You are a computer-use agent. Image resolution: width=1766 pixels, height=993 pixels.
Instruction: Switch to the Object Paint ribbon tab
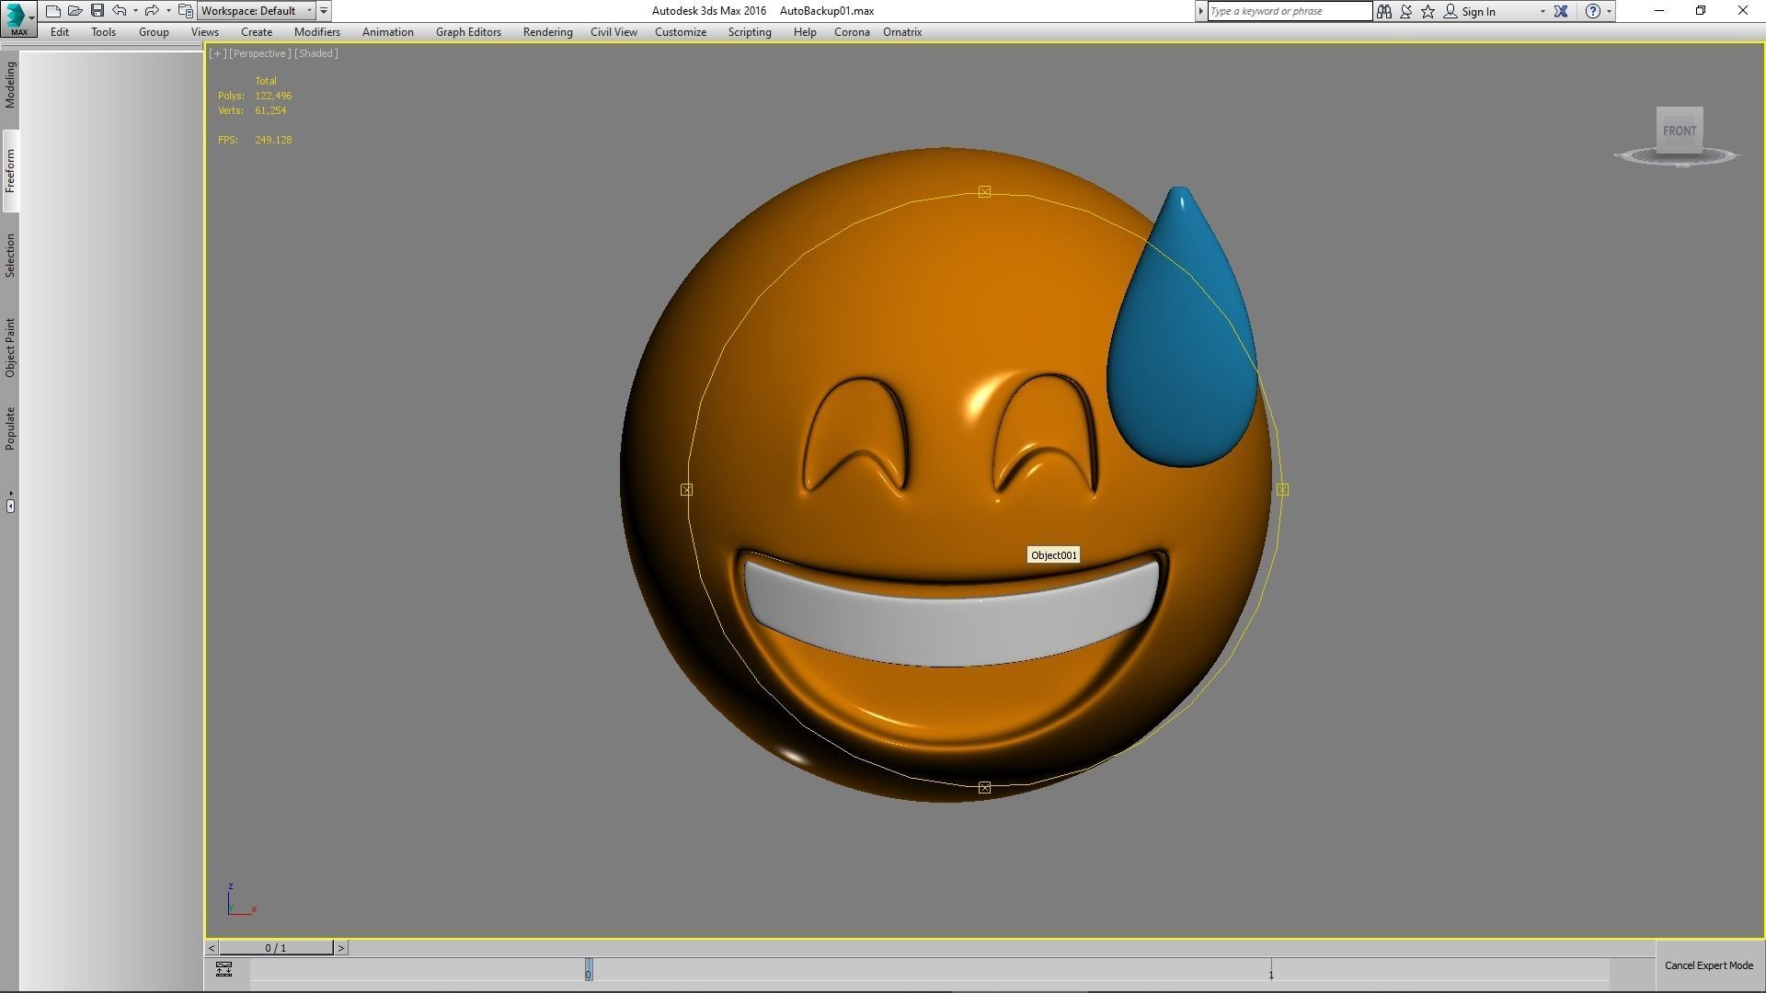pos(10,348)
